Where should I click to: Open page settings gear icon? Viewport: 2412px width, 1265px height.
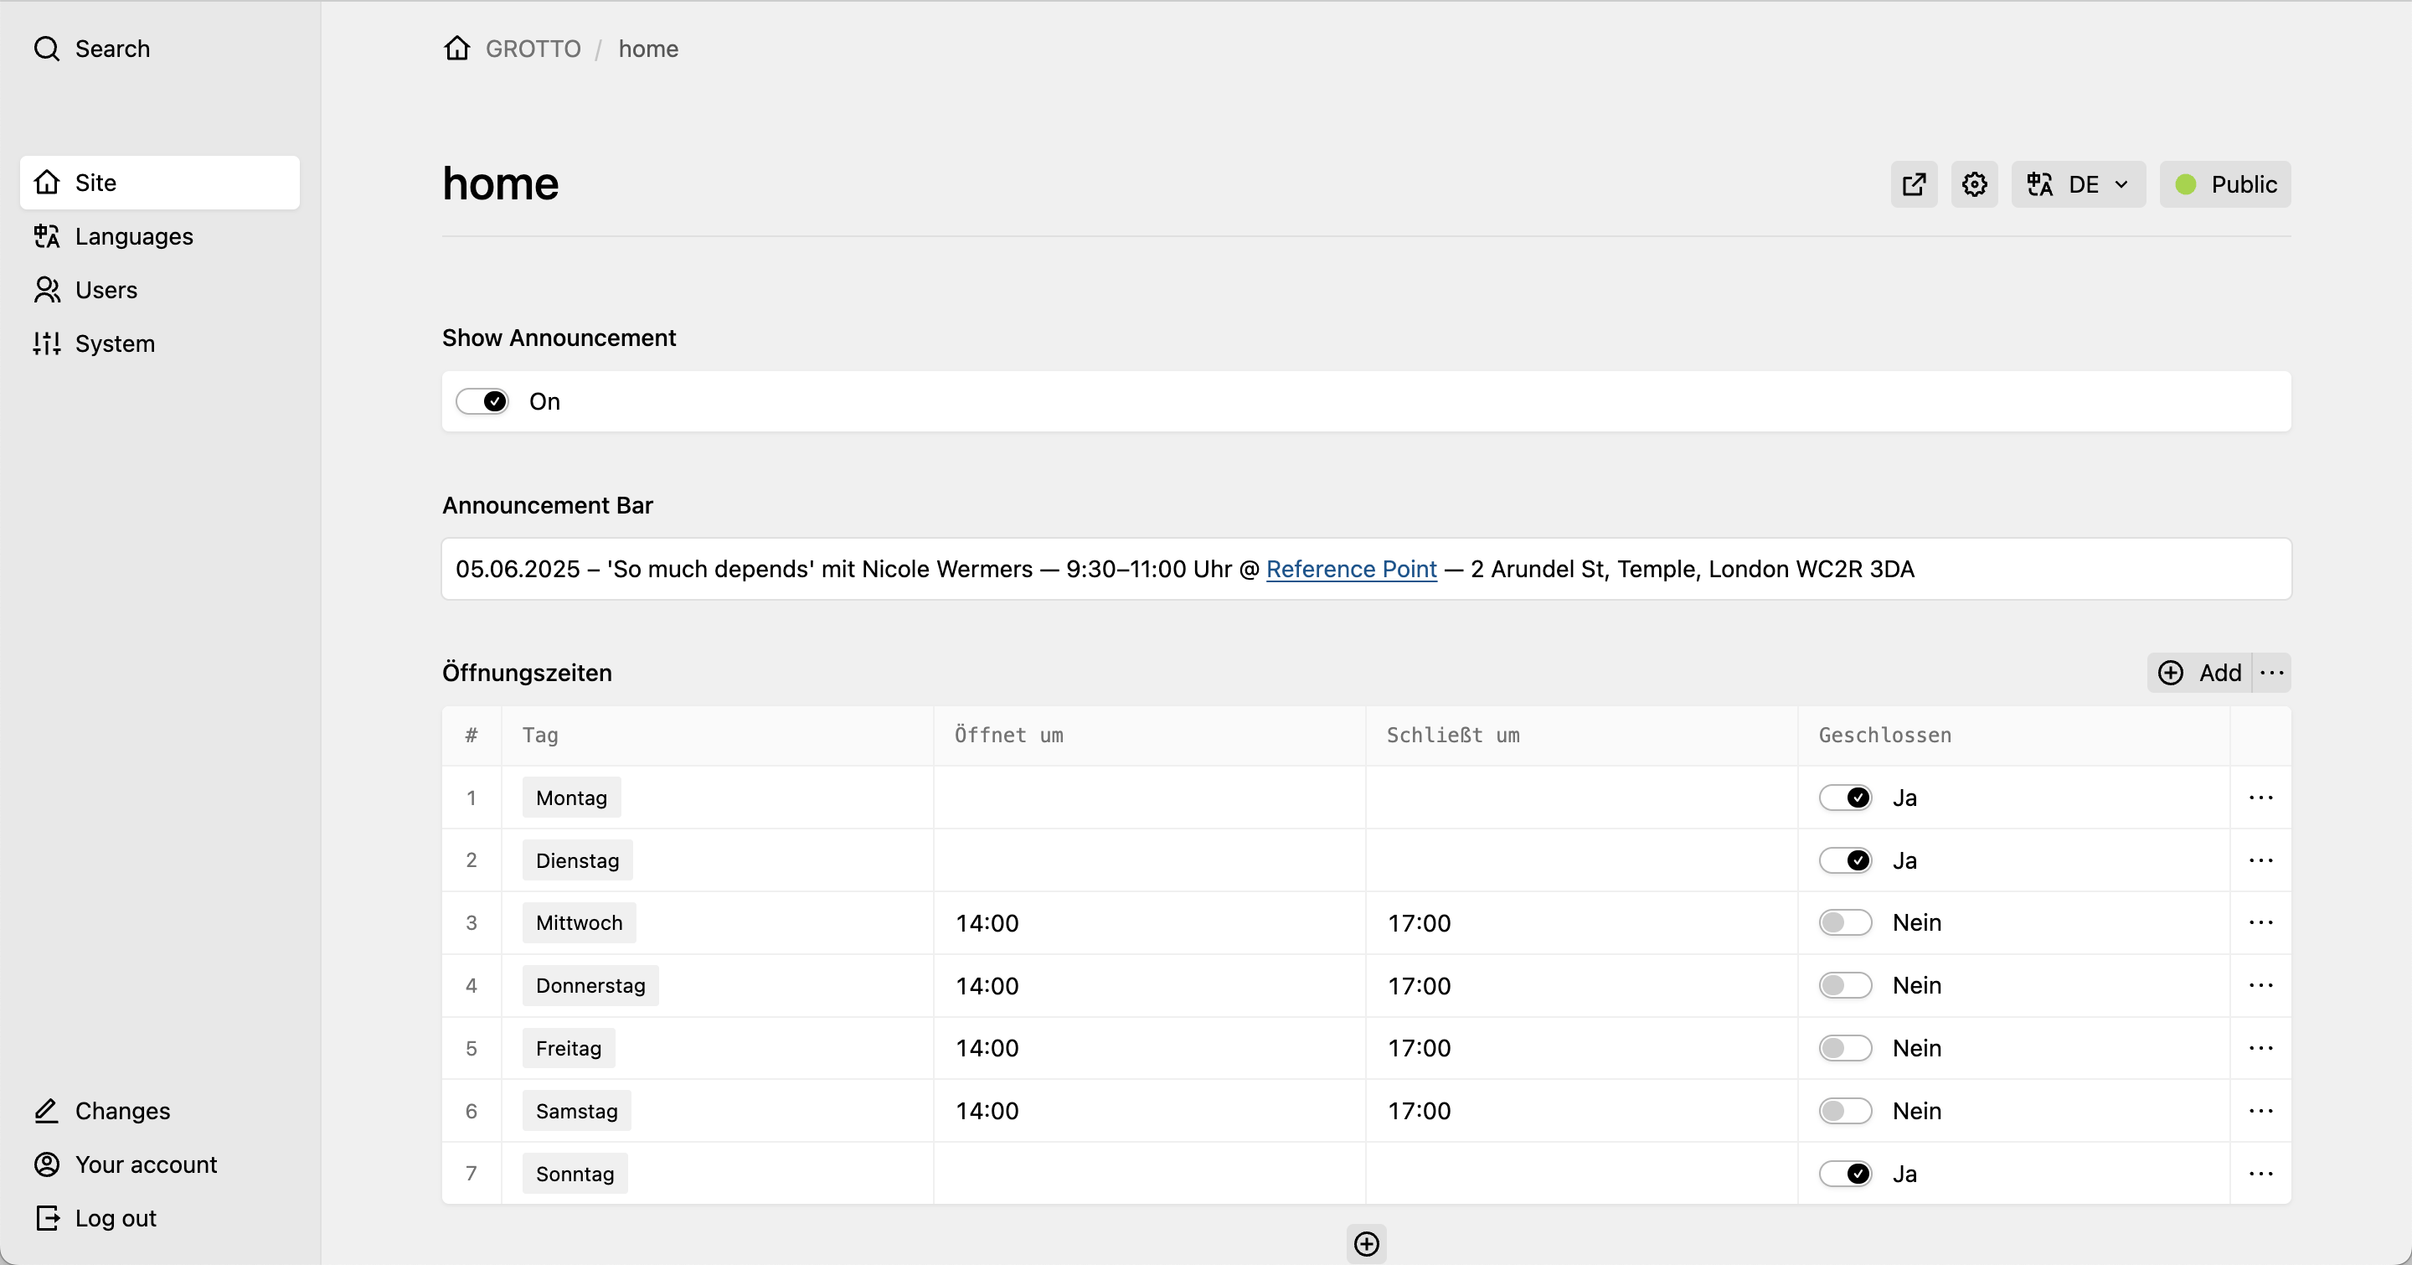1974,184
